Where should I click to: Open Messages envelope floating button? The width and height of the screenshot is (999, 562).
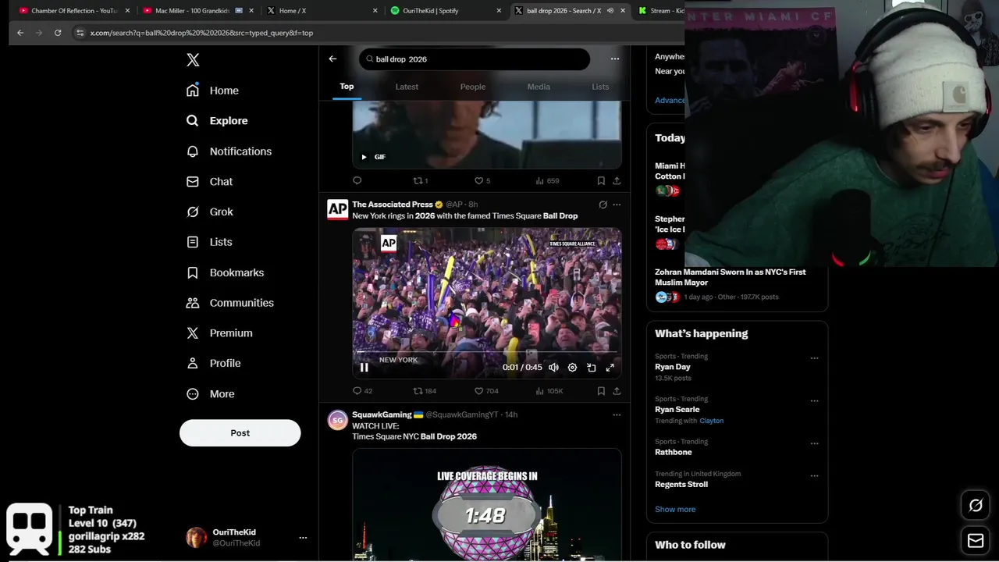click(976, 540)
